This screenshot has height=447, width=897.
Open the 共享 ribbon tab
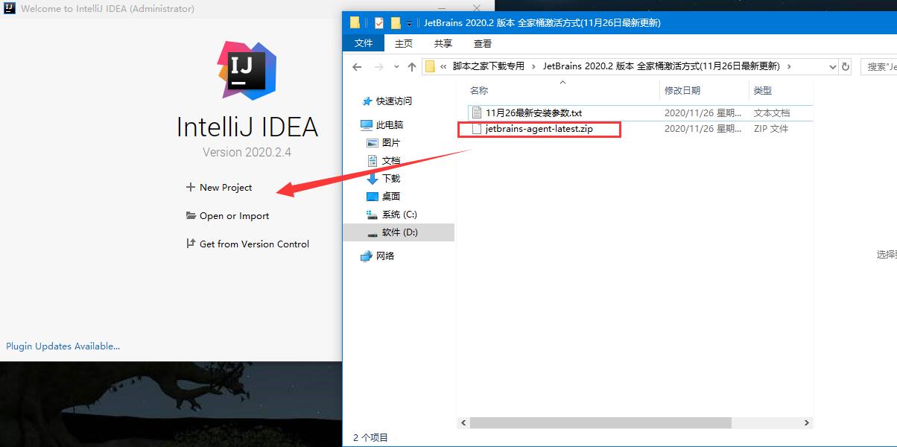click(x=443, y=44)
